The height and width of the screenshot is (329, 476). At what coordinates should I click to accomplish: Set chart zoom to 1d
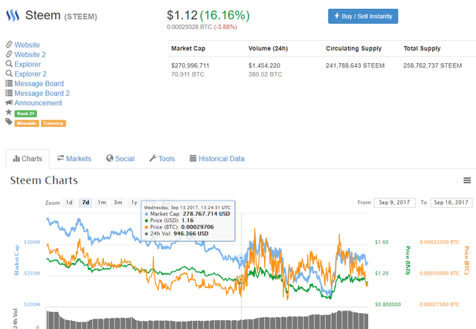tap(69, 203)
